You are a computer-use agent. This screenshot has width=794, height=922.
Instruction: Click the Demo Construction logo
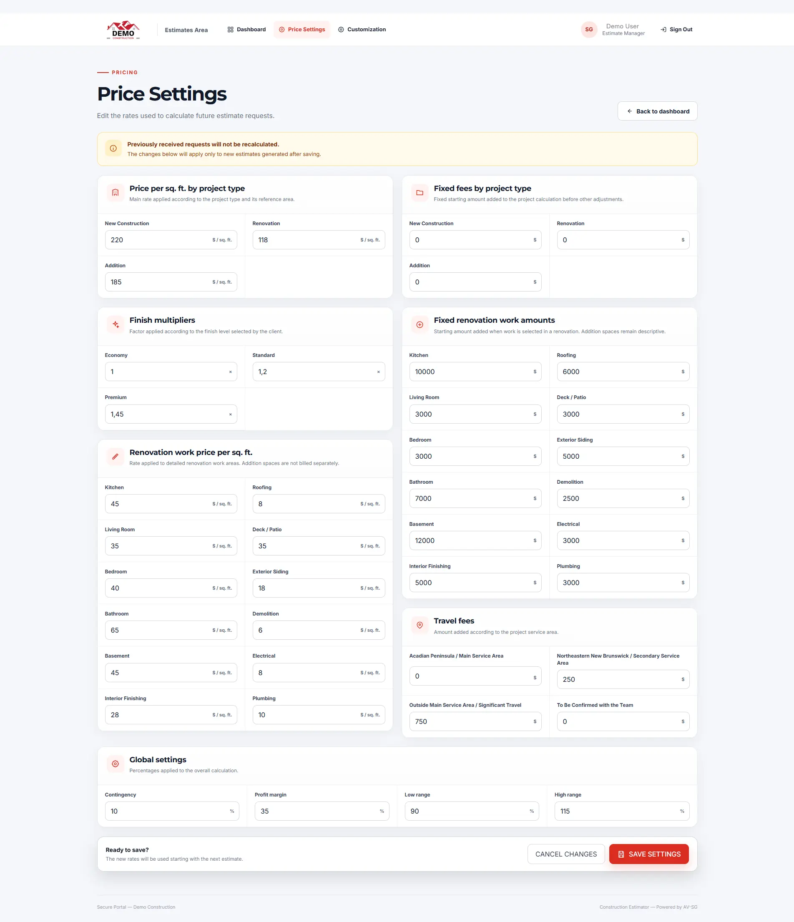[123, 30]
